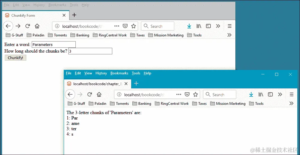
Task: Click address bar in results window
Action: coord(157,94)
